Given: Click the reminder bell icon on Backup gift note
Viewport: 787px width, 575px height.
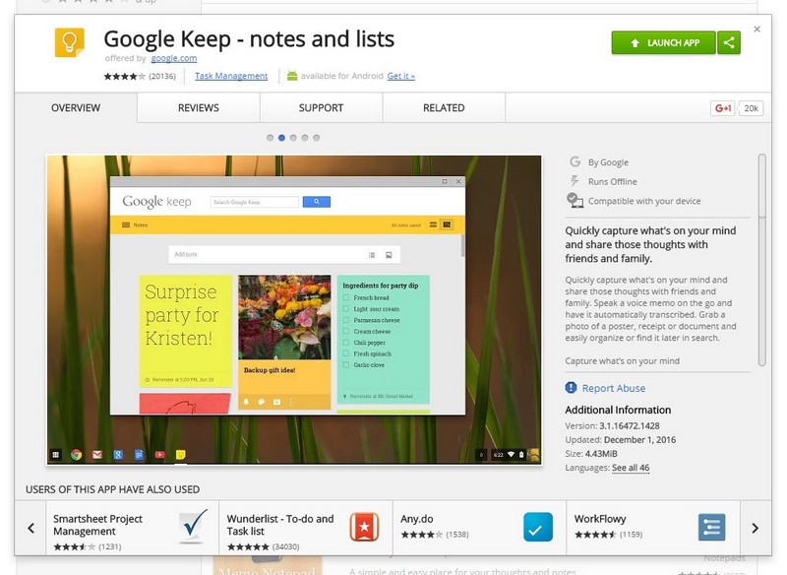Looking at the screenshot, I should pos(246,402).
